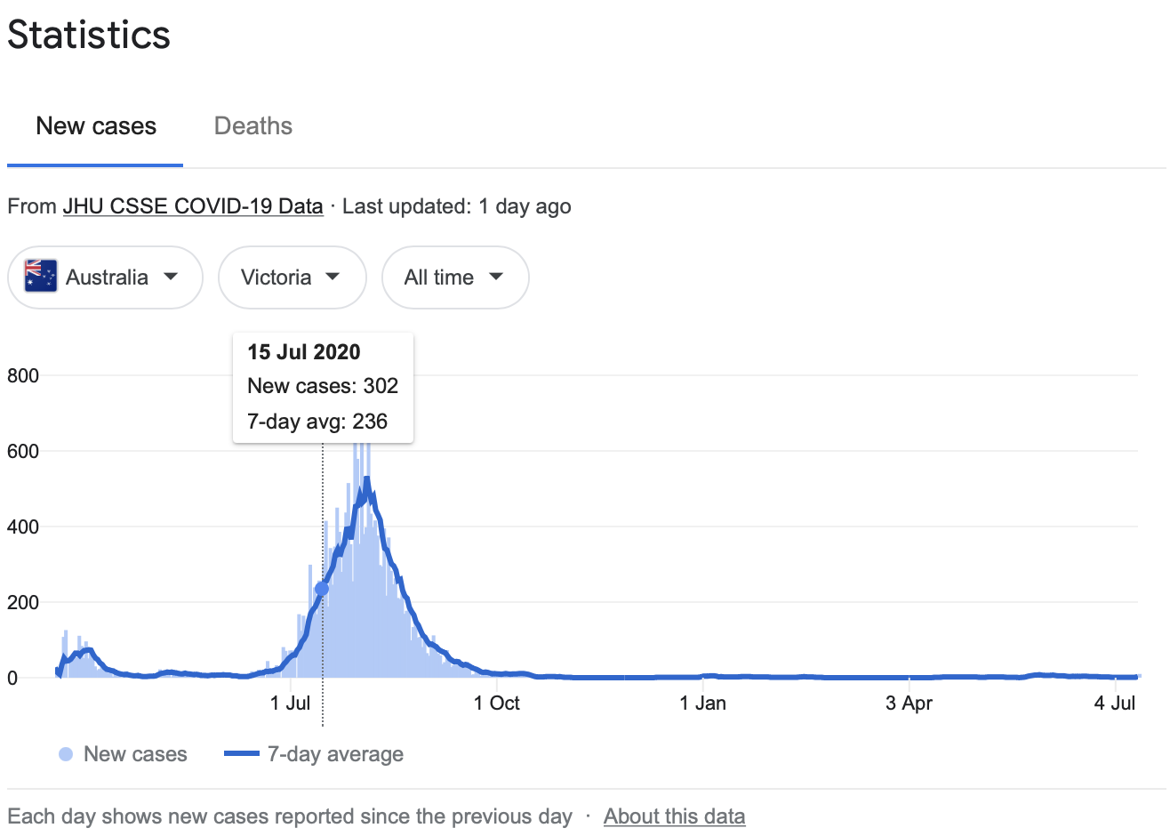Click the Australian flag icon
Viewport: 1170px width, 836px height.
point(41,277)
